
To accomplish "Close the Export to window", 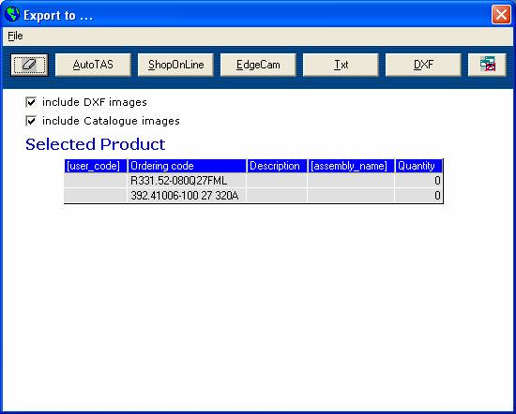I will point(501,15).
